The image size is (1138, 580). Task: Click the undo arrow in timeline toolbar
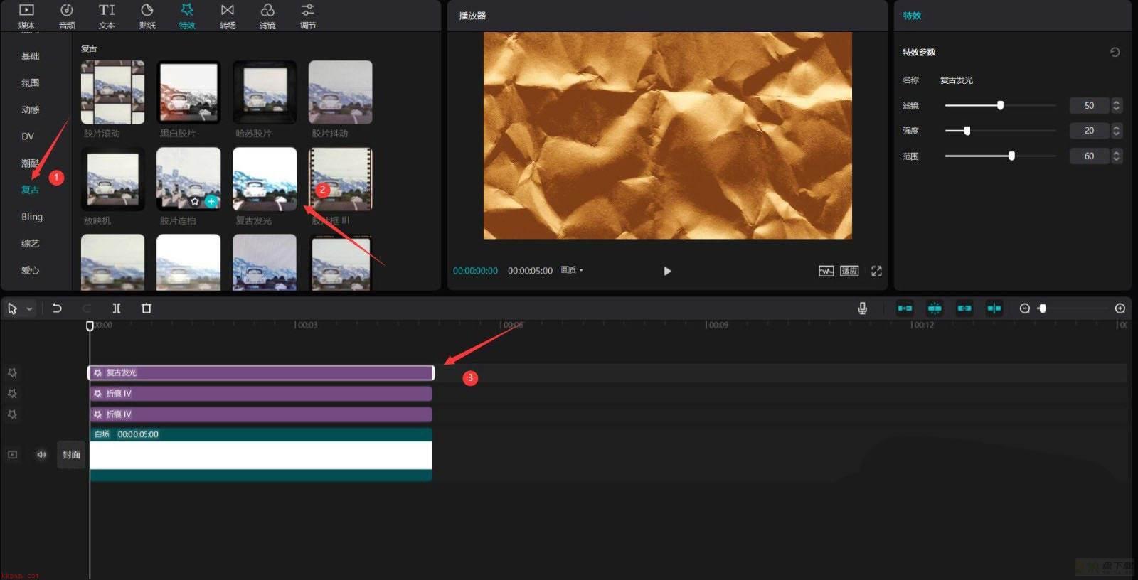click(x=57, y=308)
